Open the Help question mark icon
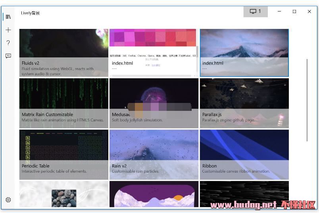 point(8,43)
